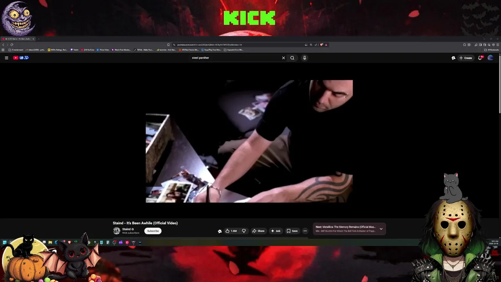Reload the YouTube page
The height and width of the screenshot is (282, 501).
(x=12, y=45)
